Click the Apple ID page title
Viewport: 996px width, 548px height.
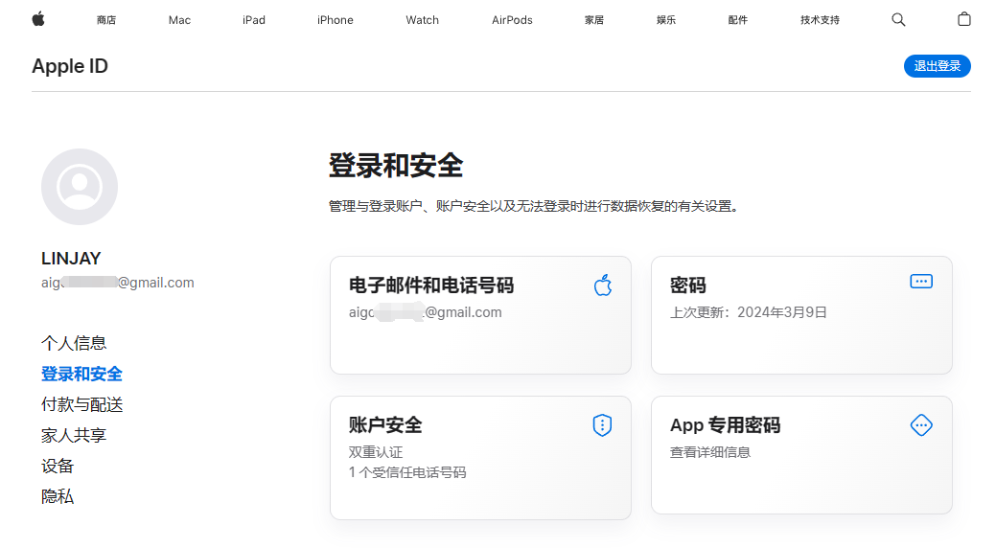[x=70, y=66]
